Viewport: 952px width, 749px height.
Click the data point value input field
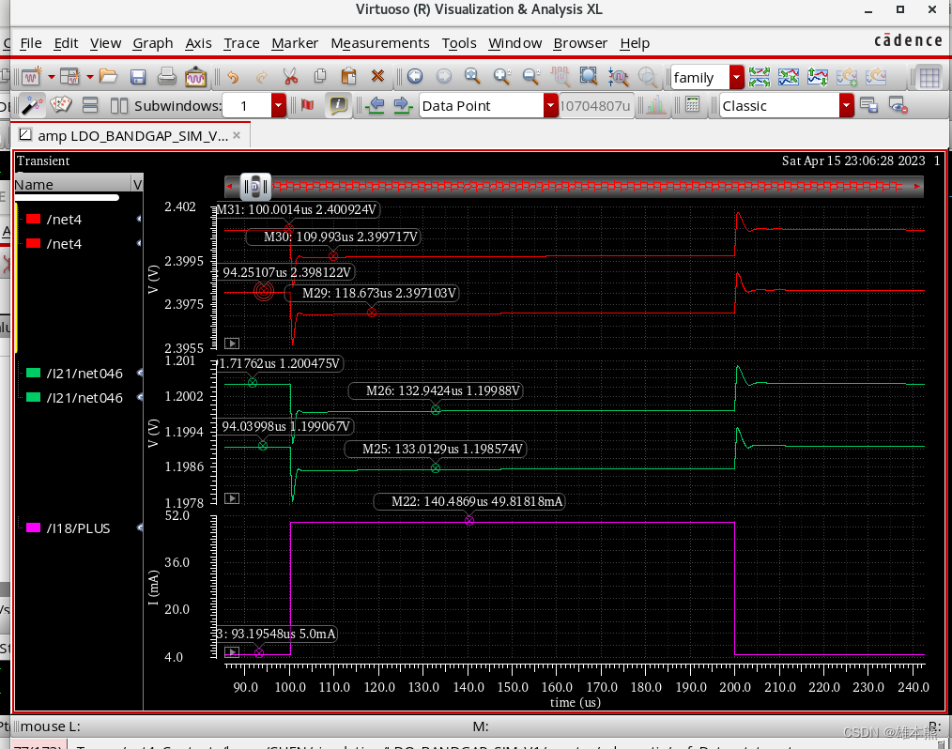click(595, 106)
